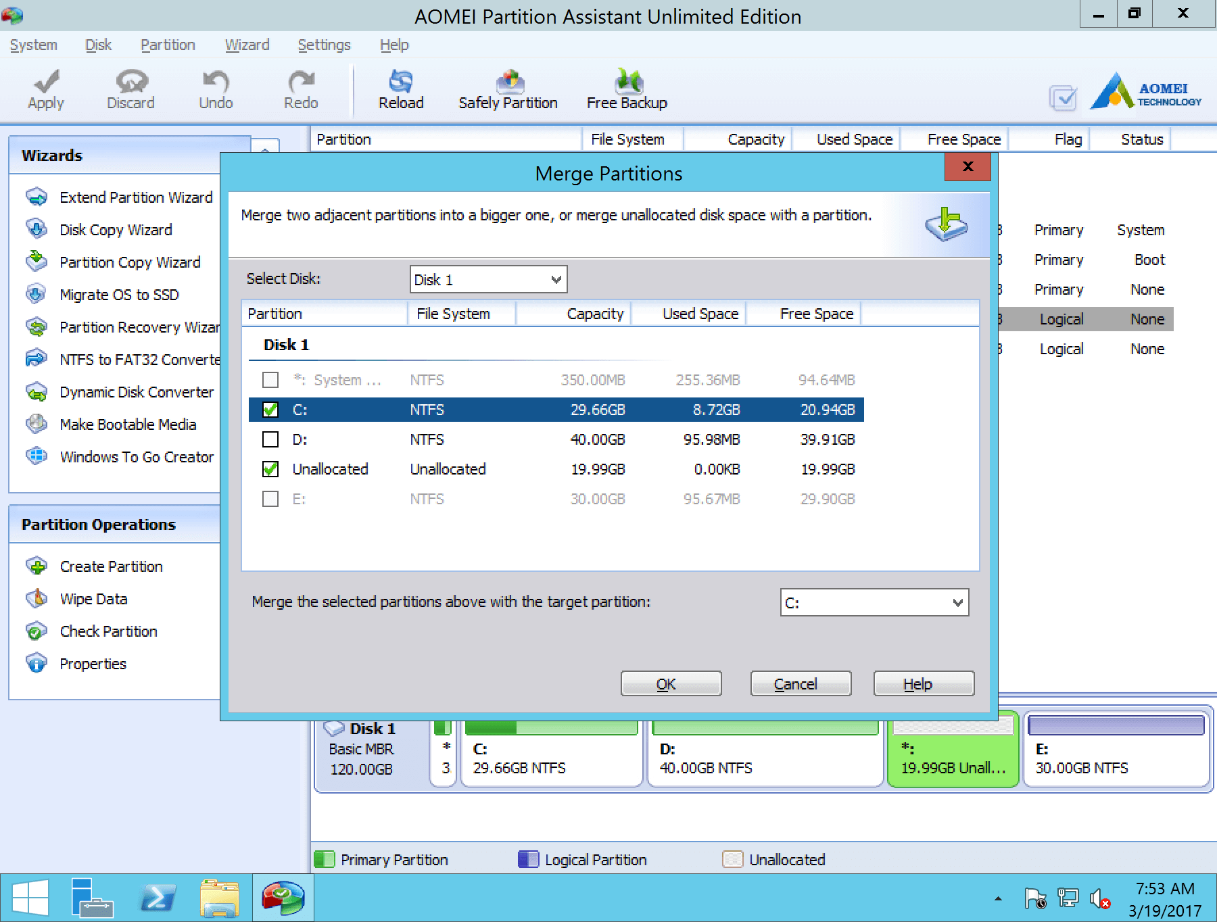Start the Extend Partition Wizard
The height and width of the screenshot is (922, 1217).
(x=119, y=197)
